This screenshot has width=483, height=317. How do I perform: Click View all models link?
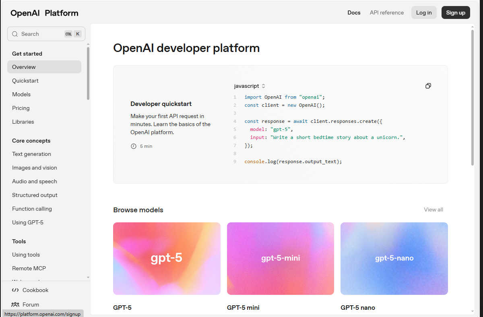pyautogui.click(x=433, y=209)
